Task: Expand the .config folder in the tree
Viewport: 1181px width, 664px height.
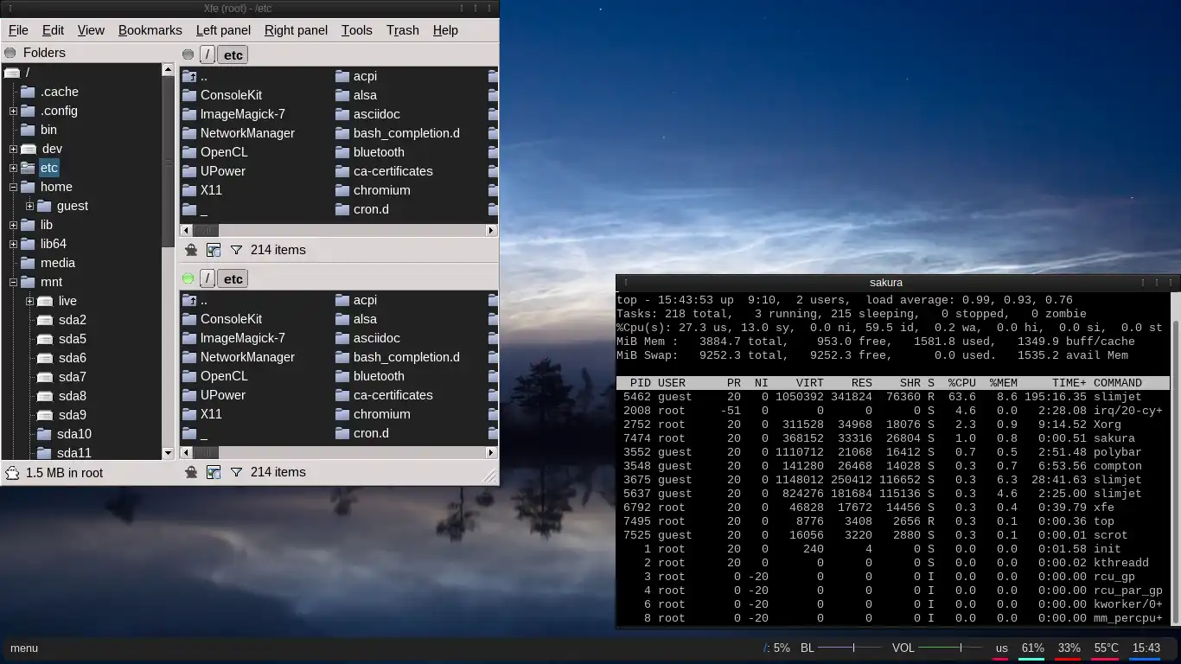Action: pos(13,111)
